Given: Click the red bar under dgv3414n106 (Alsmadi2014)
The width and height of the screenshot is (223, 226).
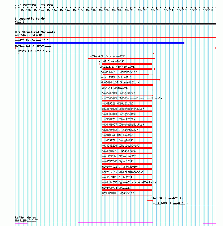Looking at the screenshot, I should tap(127, 85).
